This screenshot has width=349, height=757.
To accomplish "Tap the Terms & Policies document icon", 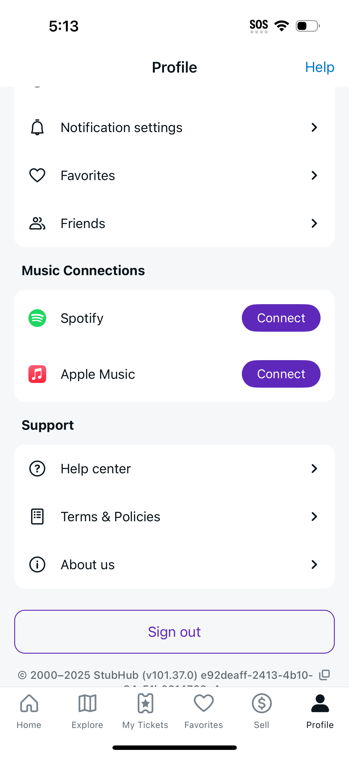I will click(x=37, y=517).
